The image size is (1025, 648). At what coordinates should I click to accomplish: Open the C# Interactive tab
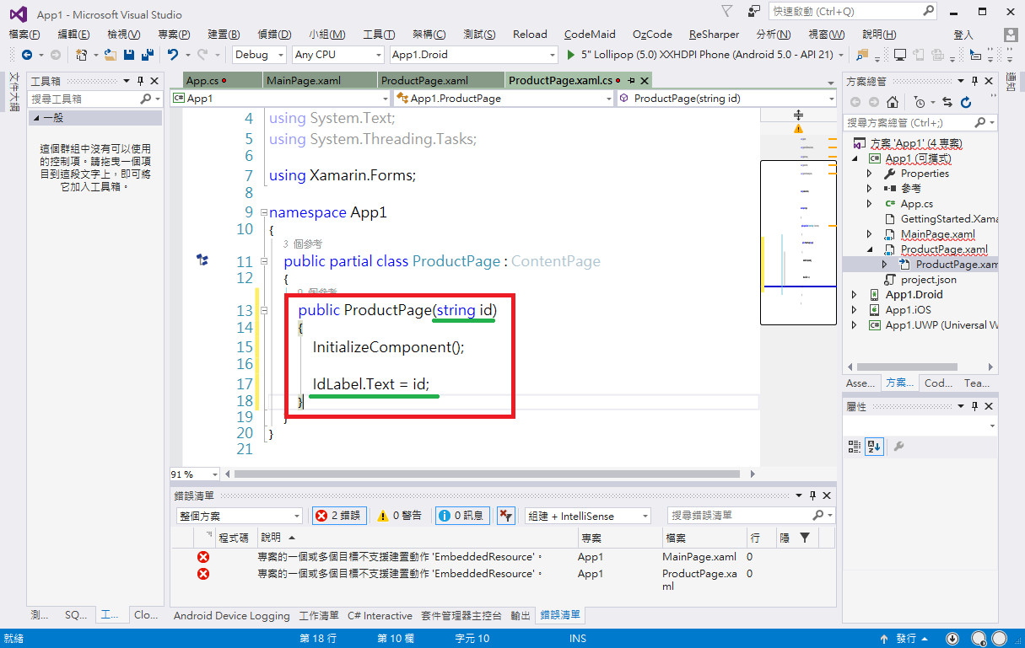coord(380,616)
